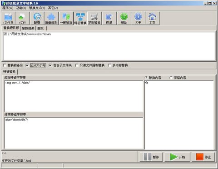Click the 暂停 pause button

click(151, 157)
